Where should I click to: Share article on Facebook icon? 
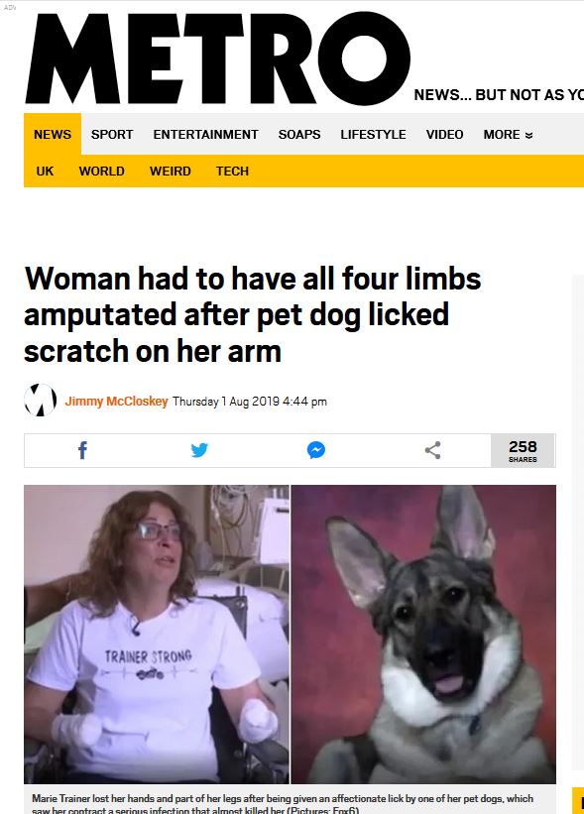click(x=82, y=450)
